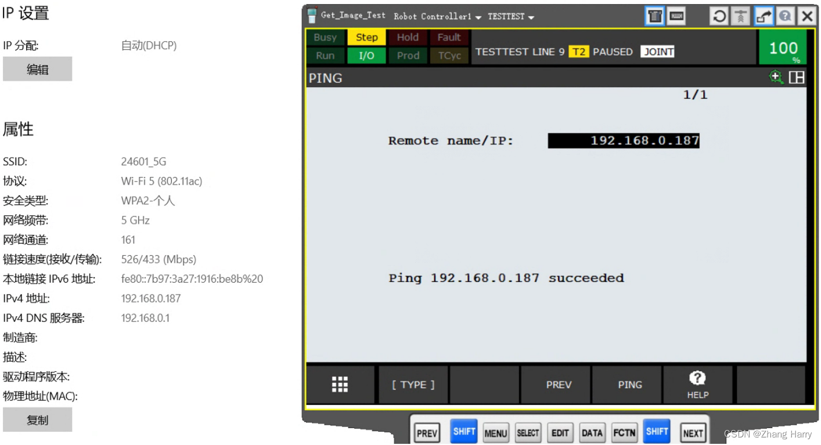The width and height of the screenshot is (821, 445).
Task: Click the PREV hardware key
Action: tap(427, 433)
